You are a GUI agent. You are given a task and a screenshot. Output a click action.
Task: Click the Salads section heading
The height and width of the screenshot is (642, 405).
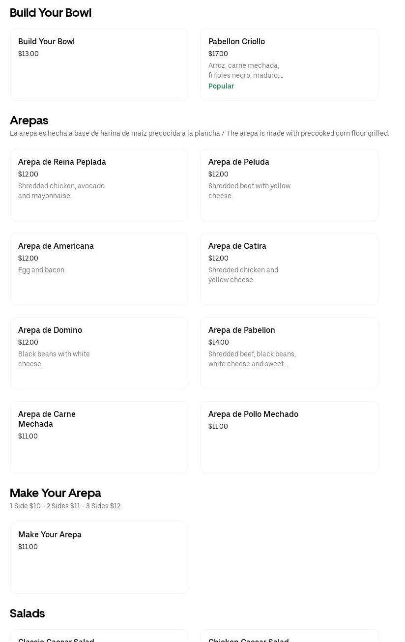[x=28, y=613]
